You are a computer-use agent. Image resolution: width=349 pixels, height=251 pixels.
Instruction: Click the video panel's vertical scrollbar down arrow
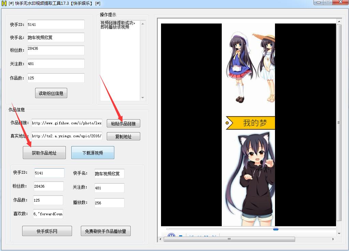pyautogui.click(x=339, y=233)
